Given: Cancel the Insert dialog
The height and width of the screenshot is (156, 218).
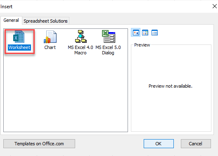Looking at the screenshot, I should pyautogui.click(x=196, y=144).
